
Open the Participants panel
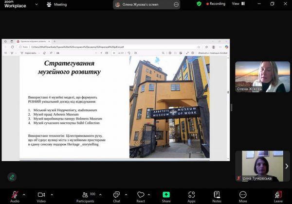(x=85, y=195)
